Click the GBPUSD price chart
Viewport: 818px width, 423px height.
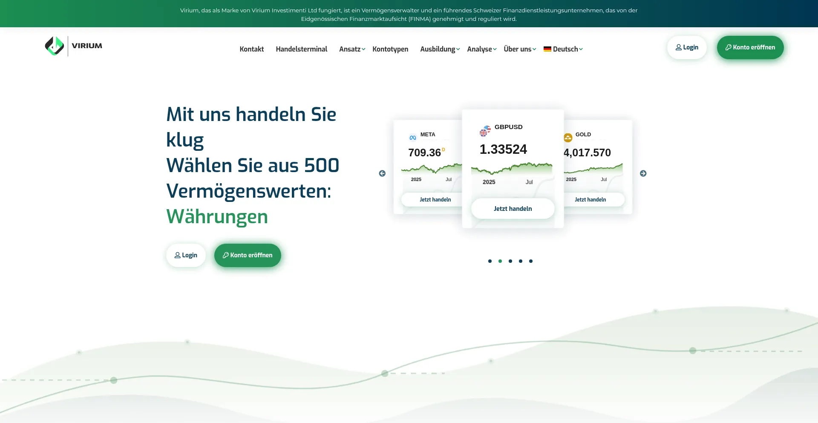512,169
